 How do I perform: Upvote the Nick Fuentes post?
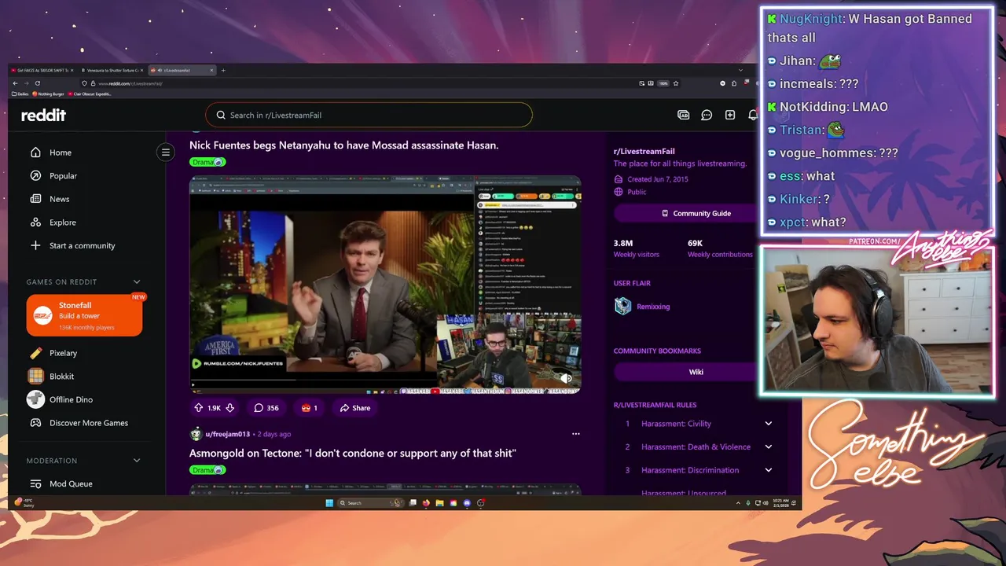point(198,408)
